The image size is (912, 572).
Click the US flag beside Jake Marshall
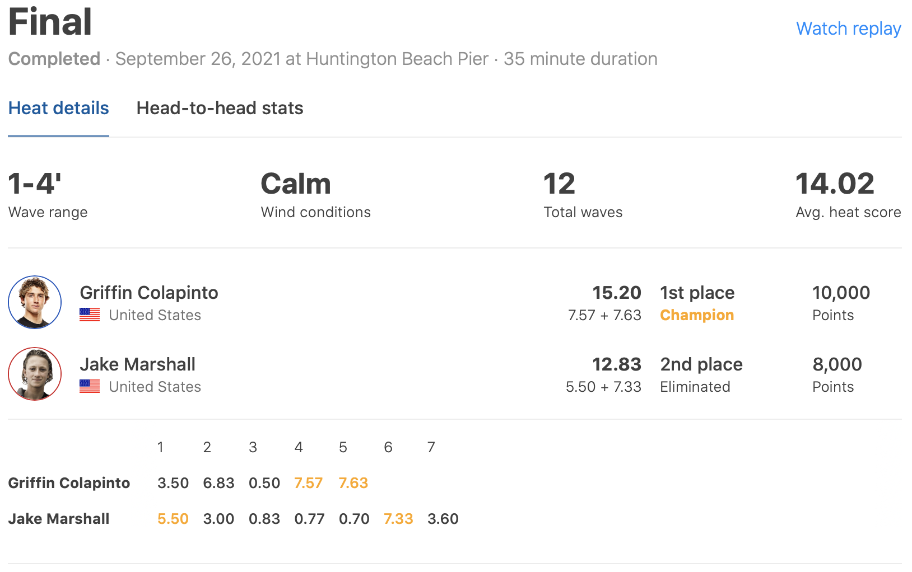90,387
